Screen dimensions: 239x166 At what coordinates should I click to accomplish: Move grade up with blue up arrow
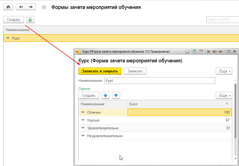pyautogui.click(x=106, y=95)
